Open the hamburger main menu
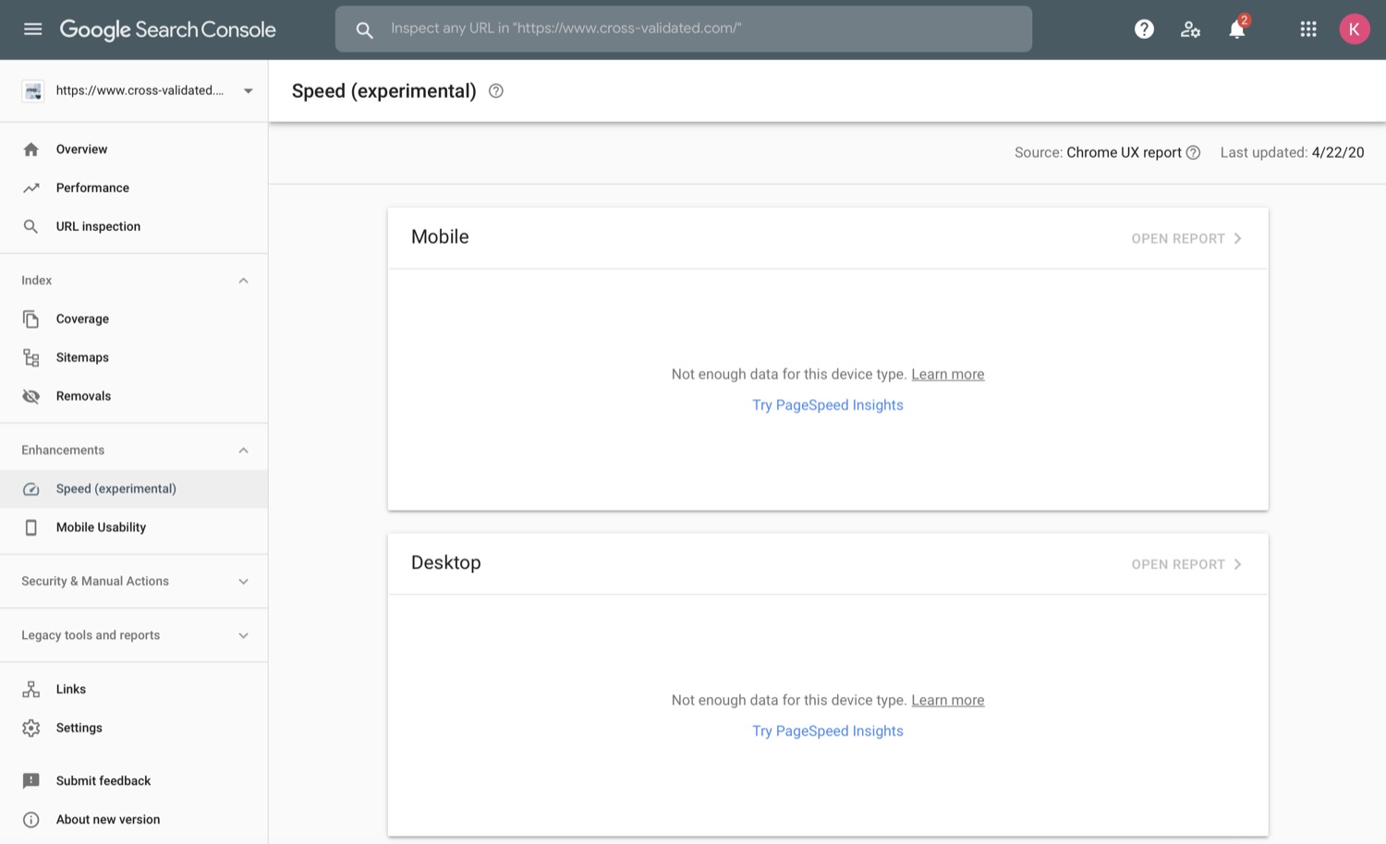This screenshot has width=1386, height=844. [x=33, y=29]
